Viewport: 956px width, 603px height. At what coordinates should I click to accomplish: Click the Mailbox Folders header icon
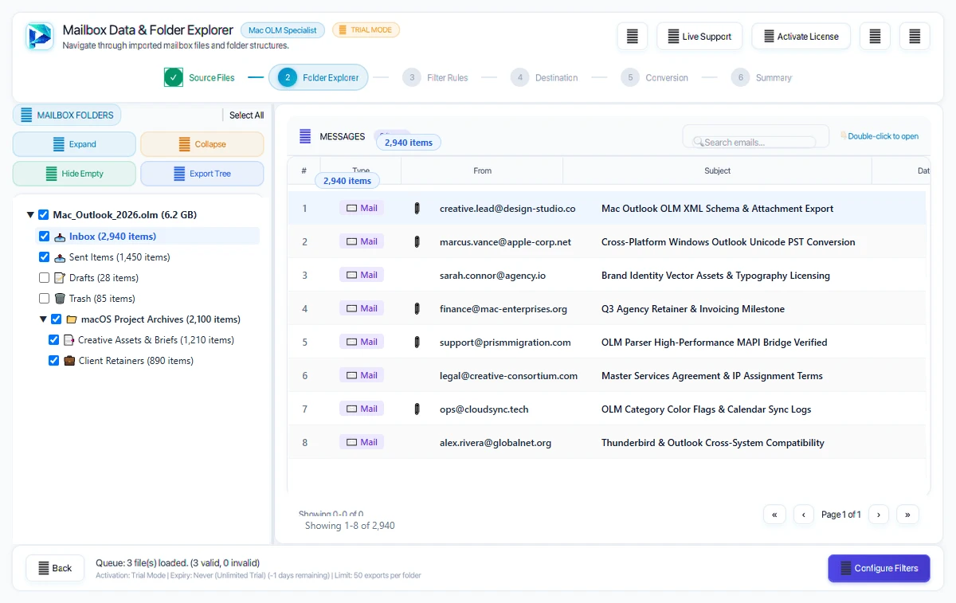point(27,116)
